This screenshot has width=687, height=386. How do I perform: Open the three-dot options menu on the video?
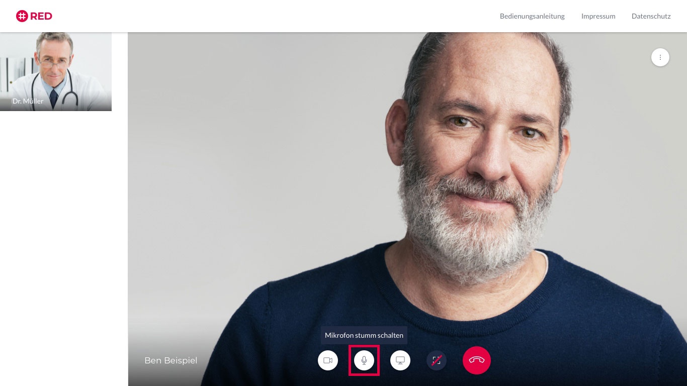click(660, 57)
